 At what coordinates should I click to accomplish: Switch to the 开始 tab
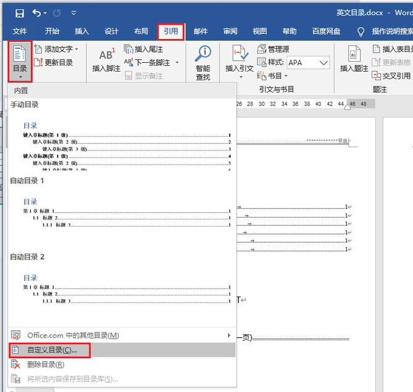click(52, 31)
